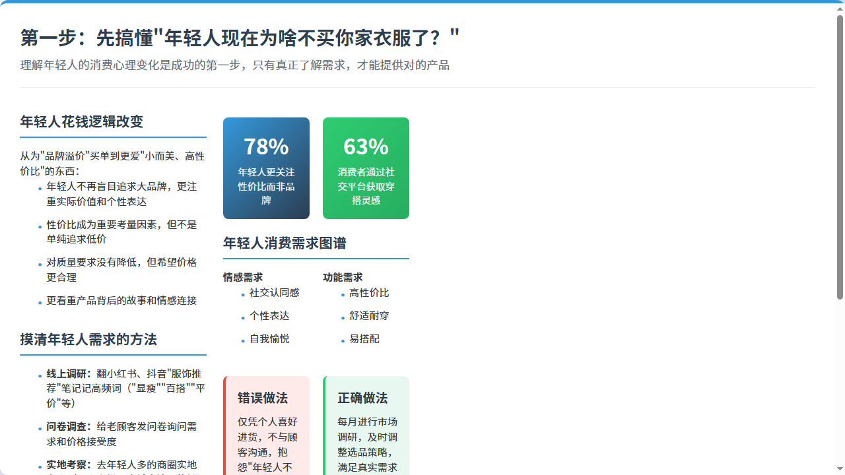The image size is (845, 475).
Task: Click the 78% statistic card
Action: pos(266,168)
